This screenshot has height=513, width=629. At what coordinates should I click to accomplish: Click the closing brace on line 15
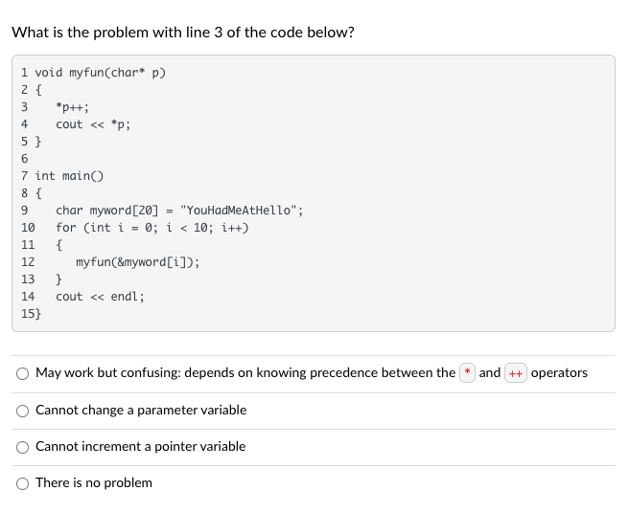click(37, 314)
